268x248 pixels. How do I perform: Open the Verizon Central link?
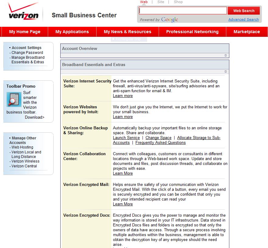coord(24,166)
